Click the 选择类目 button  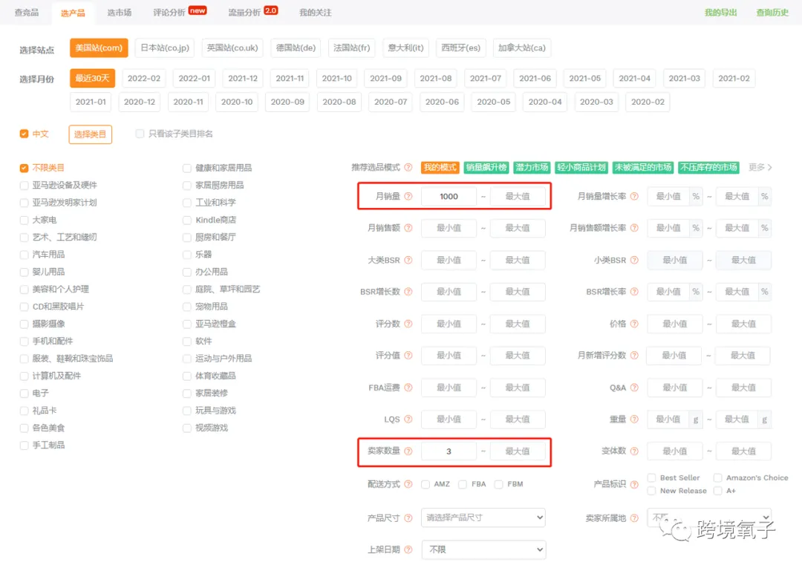pos(90,134)
